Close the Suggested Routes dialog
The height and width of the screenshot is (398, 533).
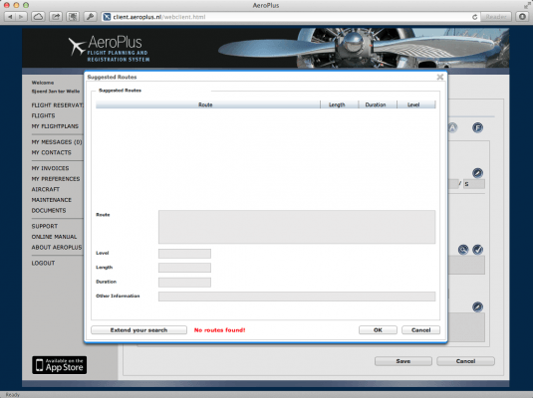(x=440, y=77)
